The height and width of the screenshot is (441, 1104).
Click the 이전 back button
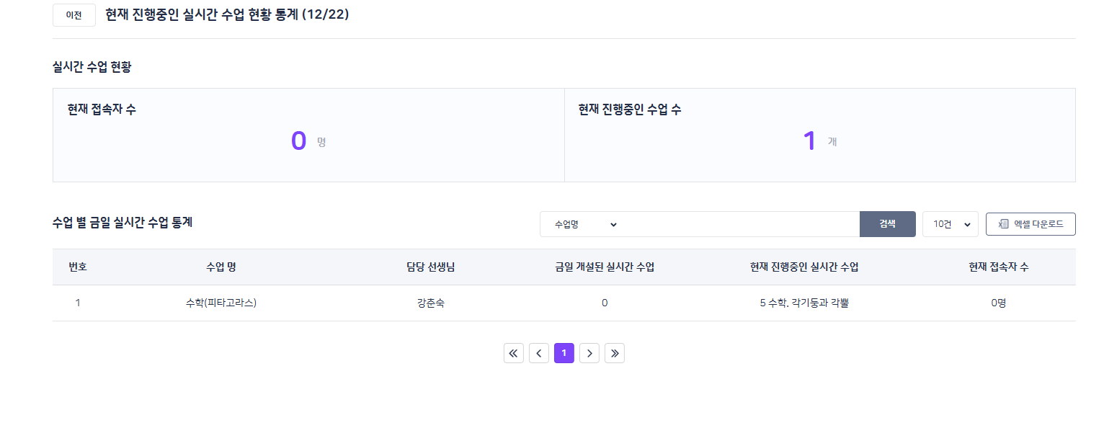tap(74, 15)
